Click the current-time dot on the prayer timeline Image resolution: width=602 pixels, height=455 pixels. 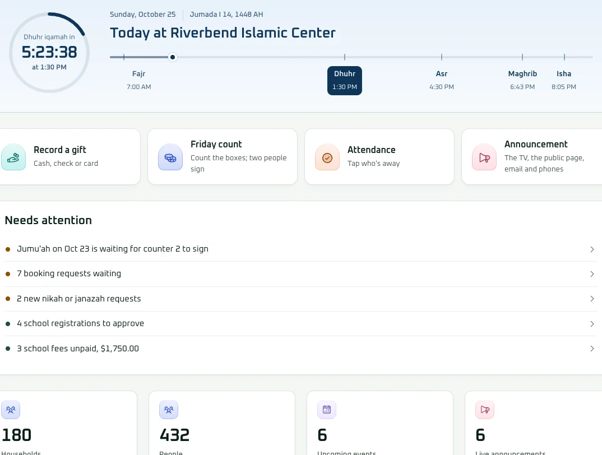(173, 57)
